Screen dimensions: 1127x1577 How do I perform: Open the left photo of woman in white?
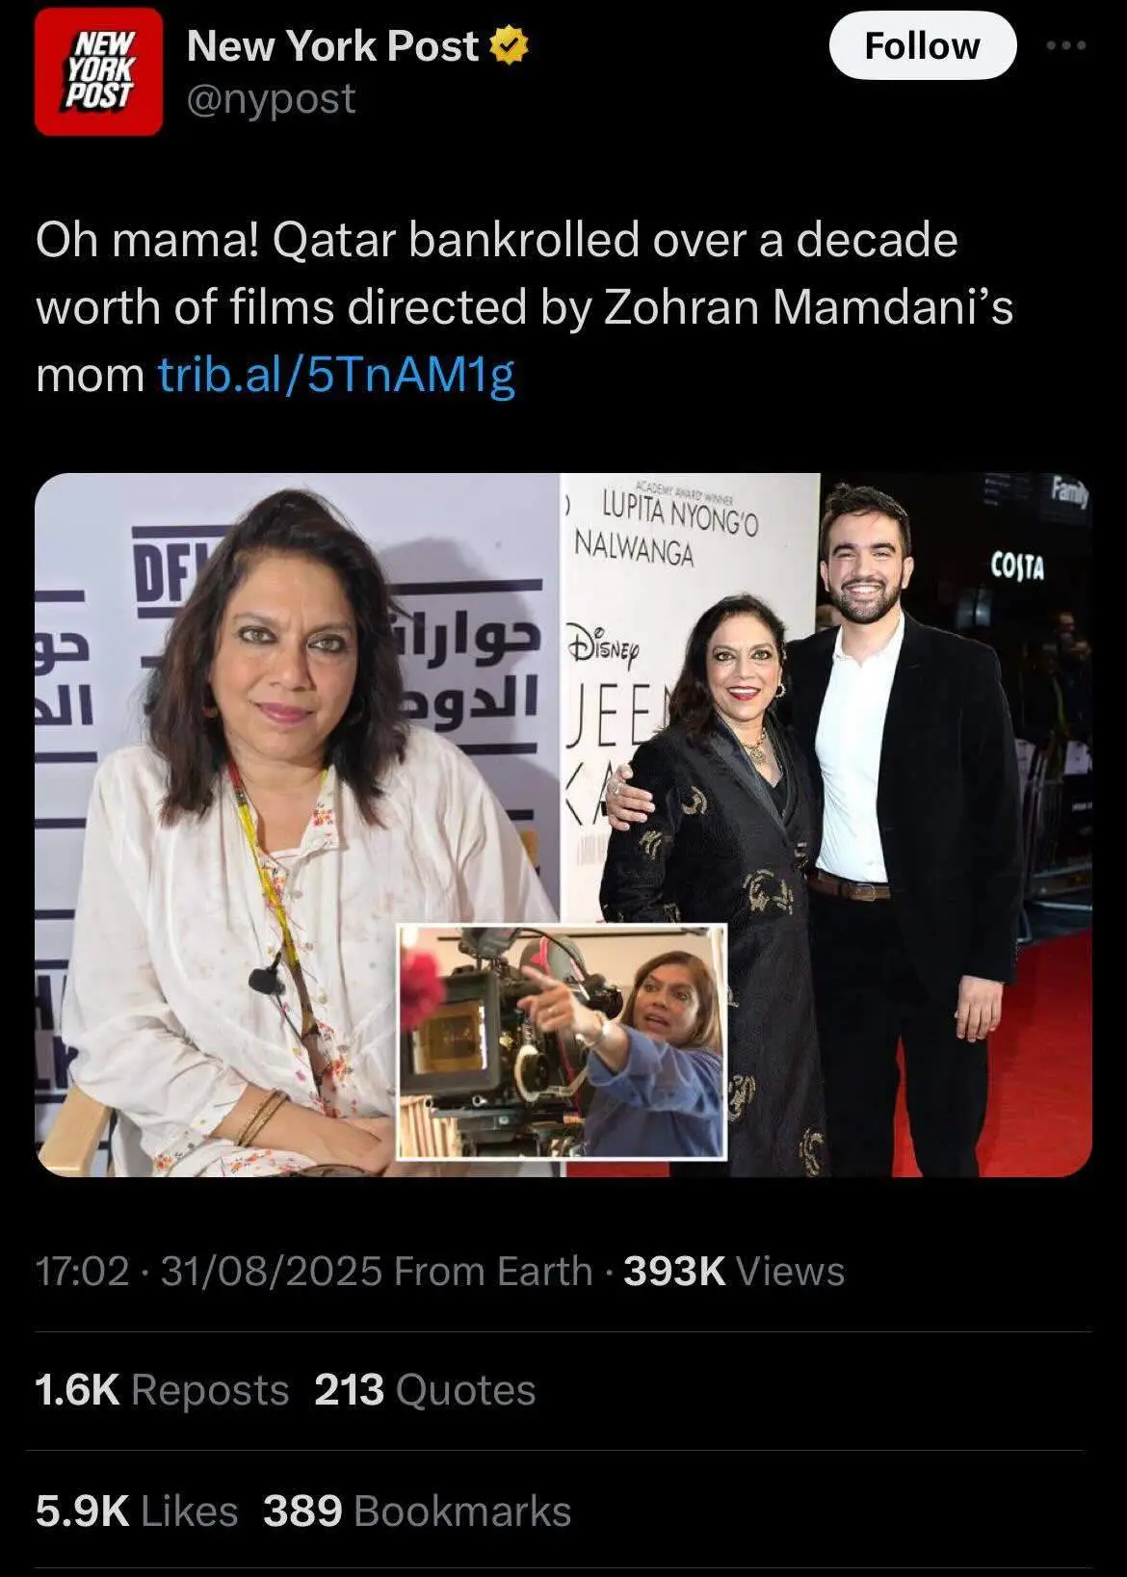click(x=298, y=825)
